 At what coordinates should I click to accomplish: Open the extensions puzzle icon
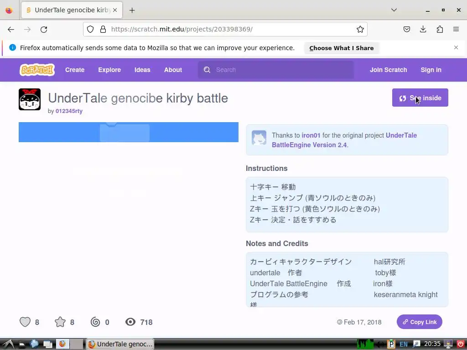coord(440,29)
